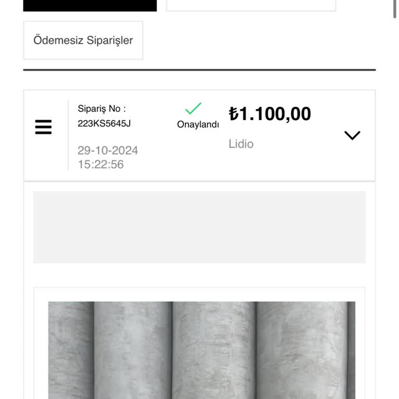The height and width of the screenshot is (399, 399).
Task: Open the Ödemesiz Siparişler section
Action: coord(83,41)
